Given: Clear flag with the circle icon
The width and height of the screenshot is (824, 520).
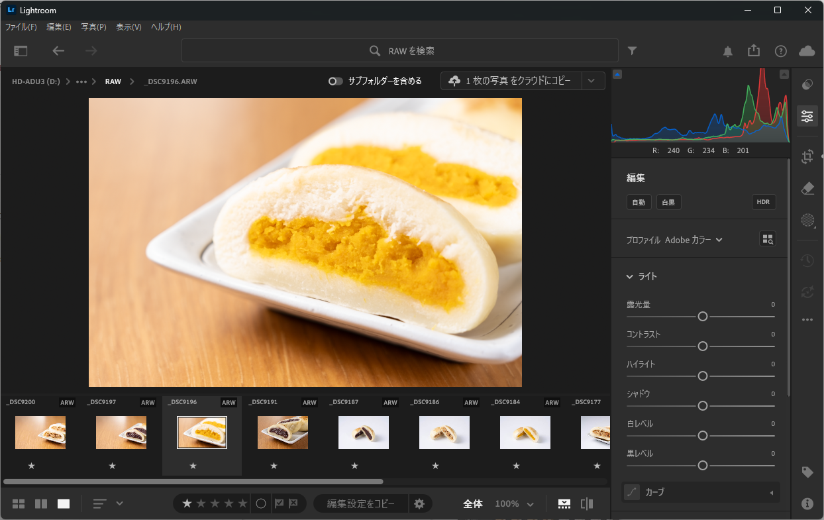Looking at the screenshot, I should tap(261, 503).
